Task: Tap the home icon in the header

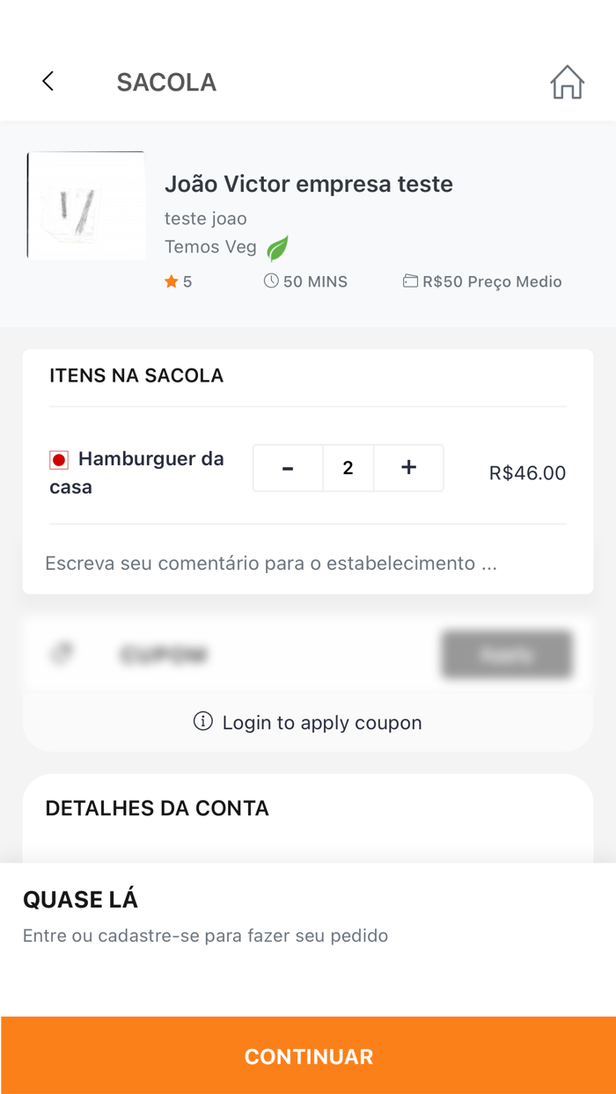Action: click(x=568, y=81)
